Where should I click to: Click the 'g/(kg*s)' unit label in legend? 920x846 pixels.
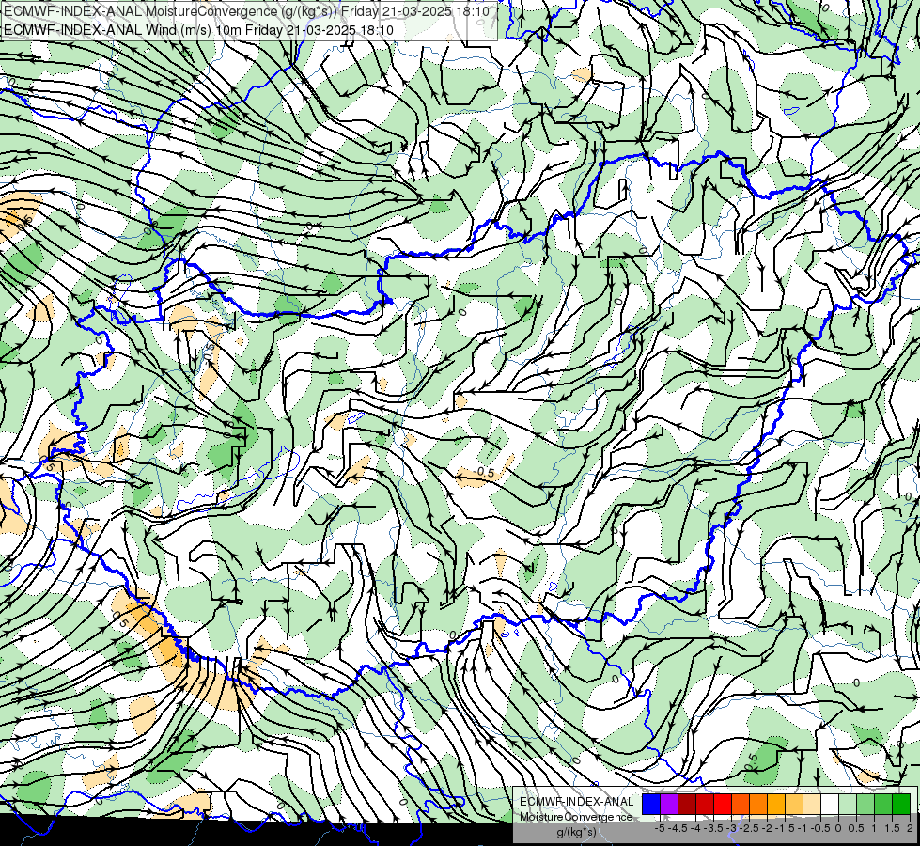(x=577, y=833)
